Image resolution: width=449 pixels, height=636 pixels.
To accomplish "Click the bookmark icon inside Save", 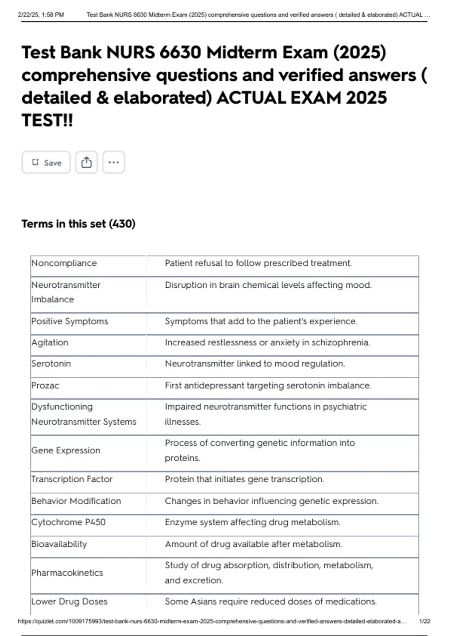I will tap(35, 162).
